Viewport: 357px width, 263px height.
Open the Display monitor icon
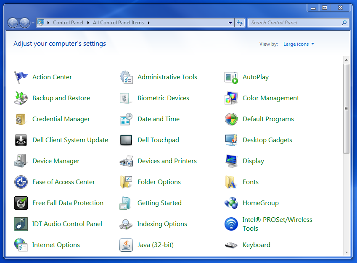231,161
